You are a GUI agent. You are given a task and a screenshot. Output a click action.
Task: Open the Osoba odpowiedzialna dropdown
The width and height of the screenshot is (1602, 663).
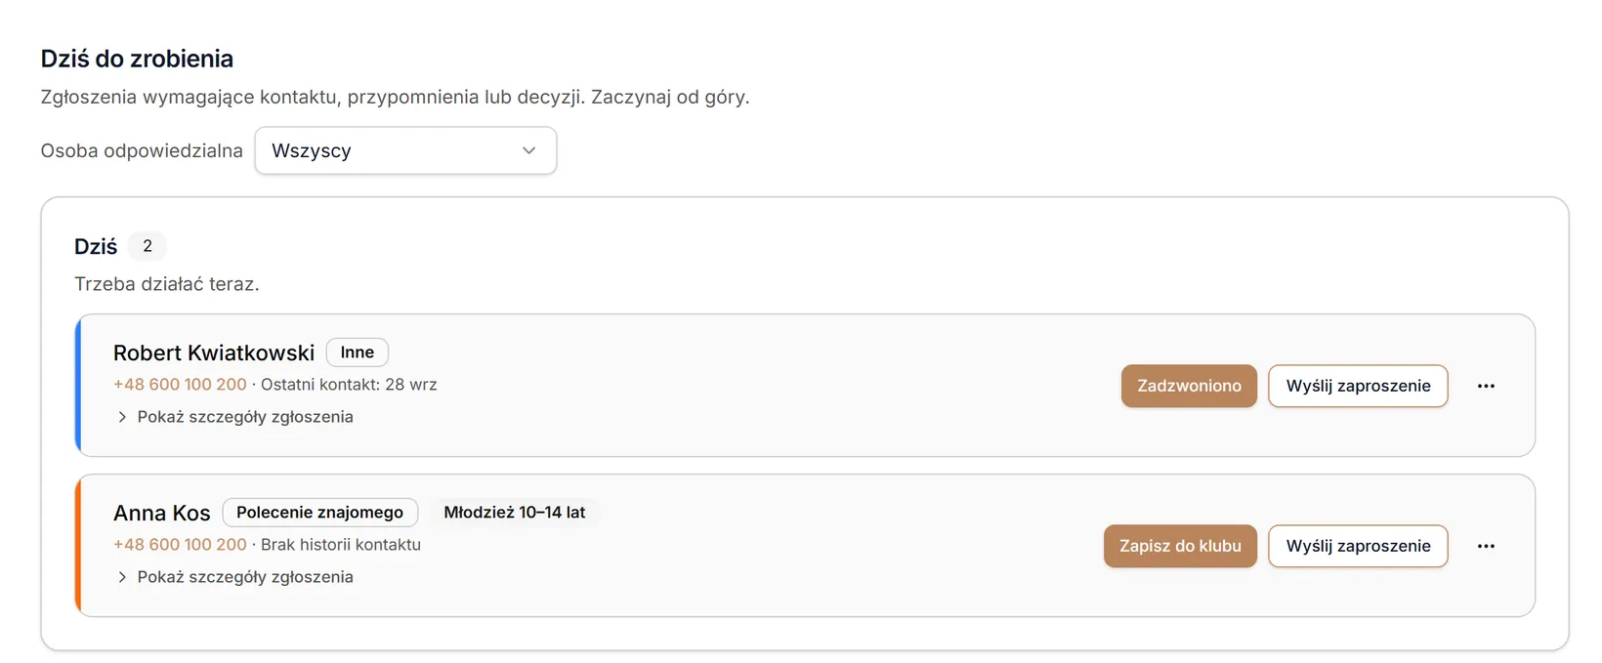pos(405,150)
